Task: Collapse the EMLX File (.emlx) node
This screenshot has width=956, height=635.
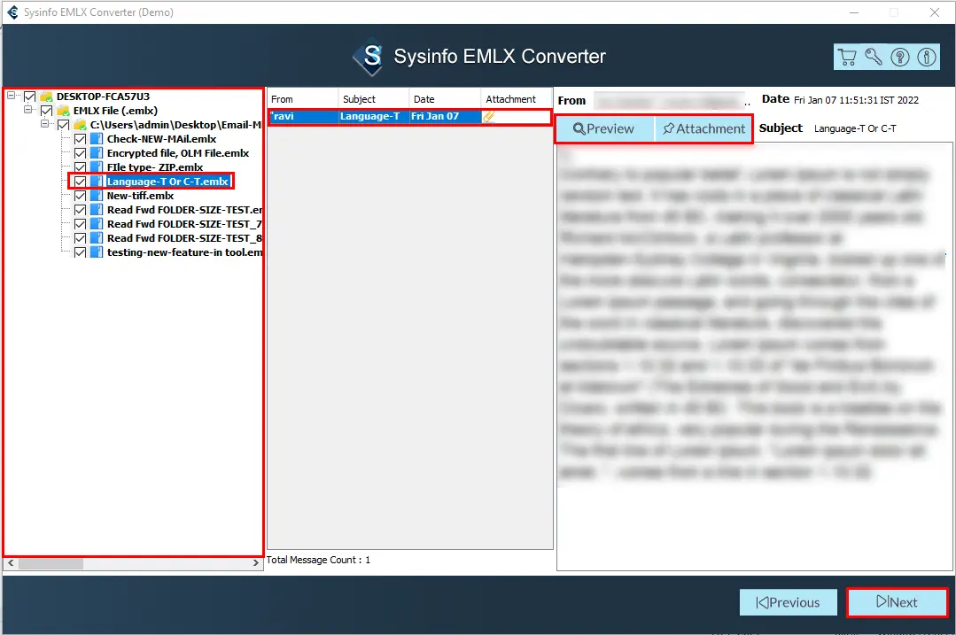Action: [27, 110]
